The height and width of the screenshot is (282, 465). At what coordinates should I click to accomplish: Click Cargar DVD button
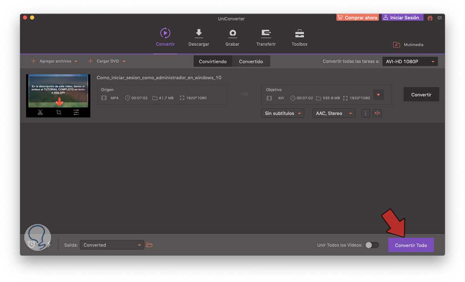point(104,61)
